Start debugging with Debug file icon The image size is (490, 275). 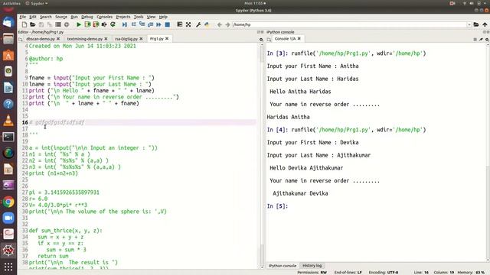pos(125,24)
